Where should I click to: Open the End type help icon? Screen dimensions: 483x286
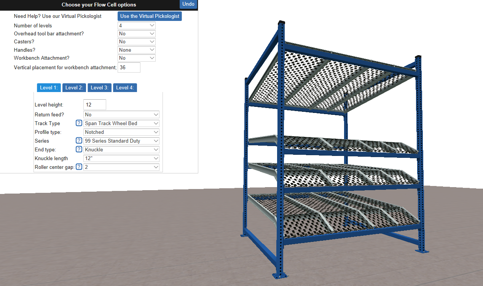point(79,149)
